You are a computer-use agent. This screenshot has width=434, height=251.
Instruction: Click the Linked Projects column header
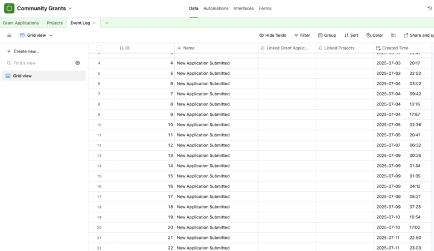(345, 48)
